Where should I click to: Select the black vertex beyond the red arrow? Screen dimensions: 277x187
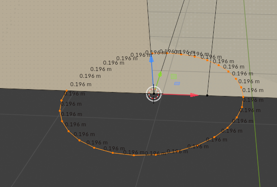[207, 95]
